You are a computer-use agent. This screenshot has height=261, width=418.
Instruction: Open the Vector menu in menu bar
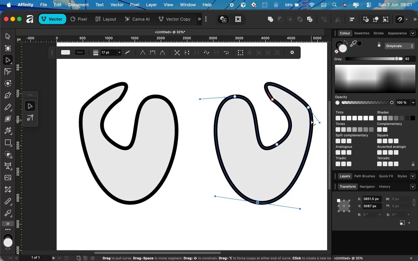point(117,5)
